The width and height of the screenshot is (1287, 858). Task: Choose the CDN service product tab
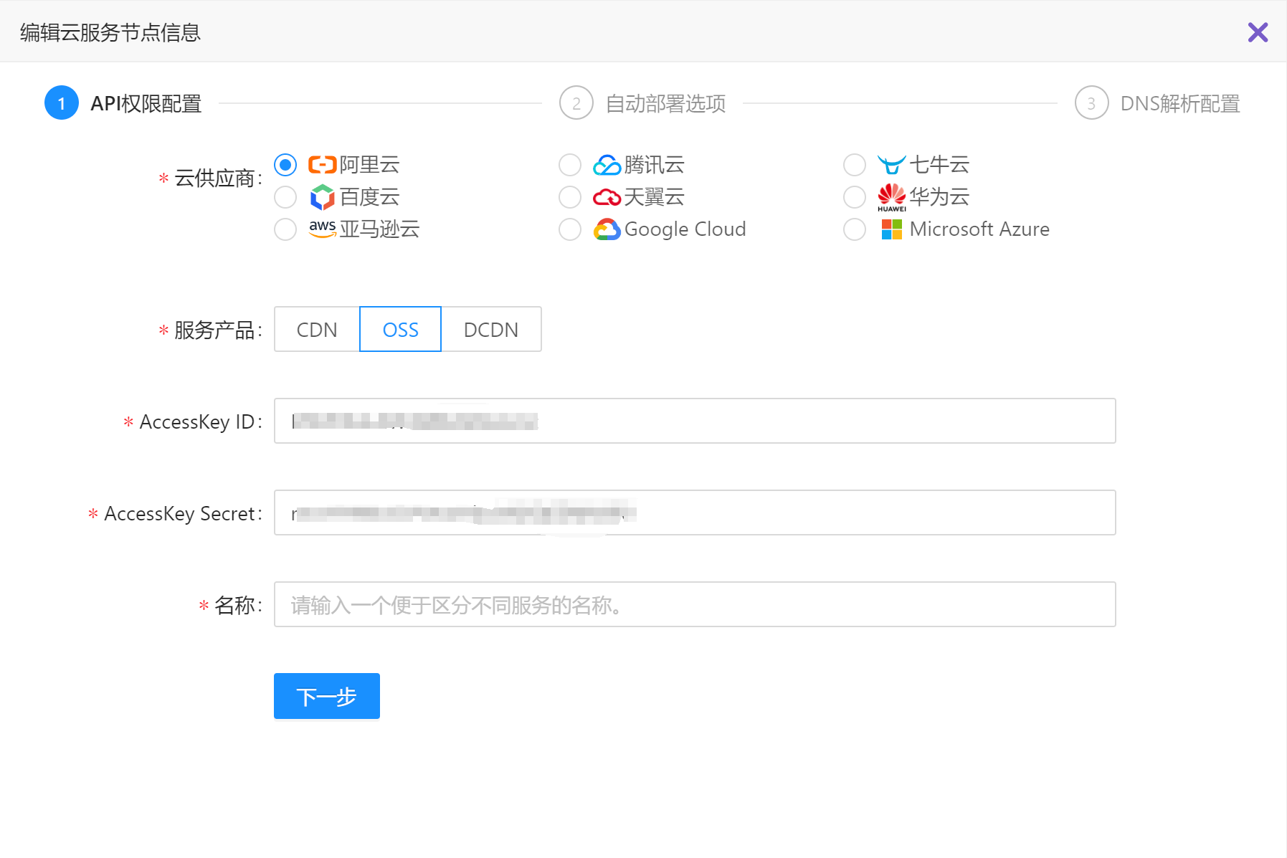tap(317, 330)
